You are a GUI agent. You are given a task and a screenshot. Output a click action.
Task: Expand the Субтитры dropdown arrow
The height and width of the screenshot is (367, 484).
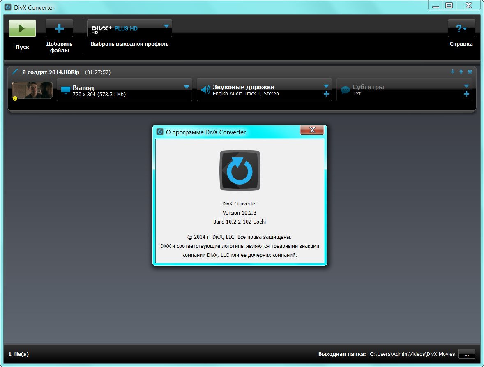tap(466, 86)
